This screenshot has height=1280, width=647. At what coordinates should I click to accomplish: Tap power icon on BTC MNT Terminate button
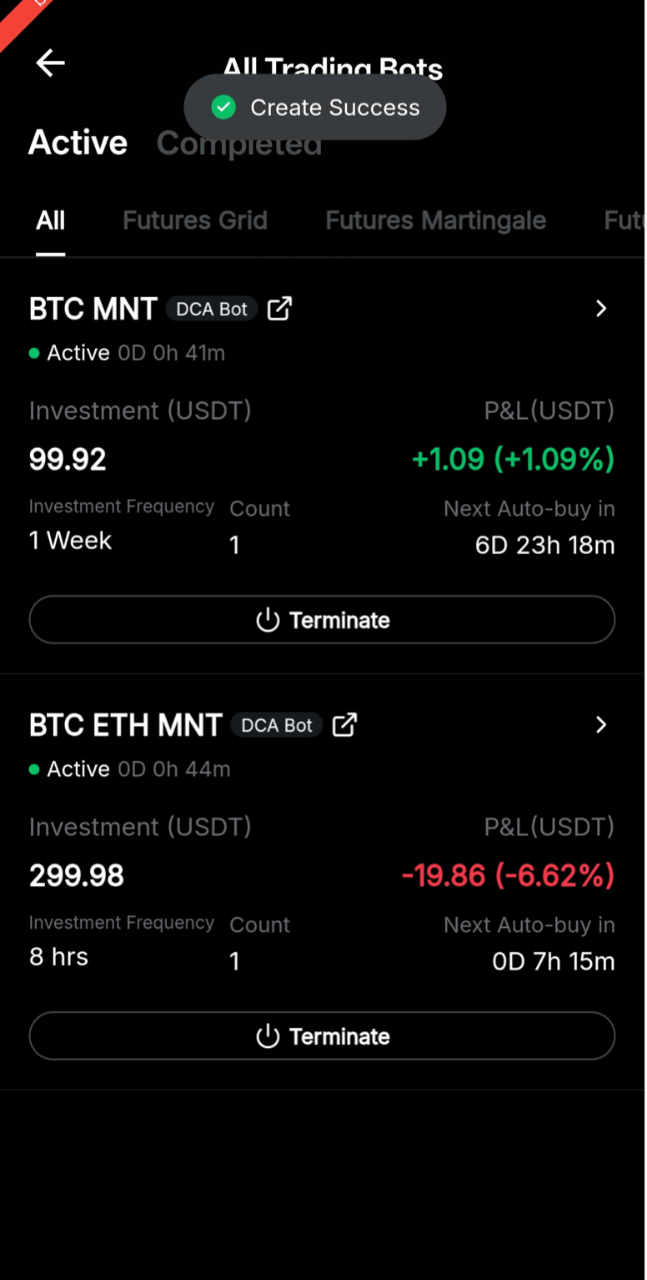[268, 620]
